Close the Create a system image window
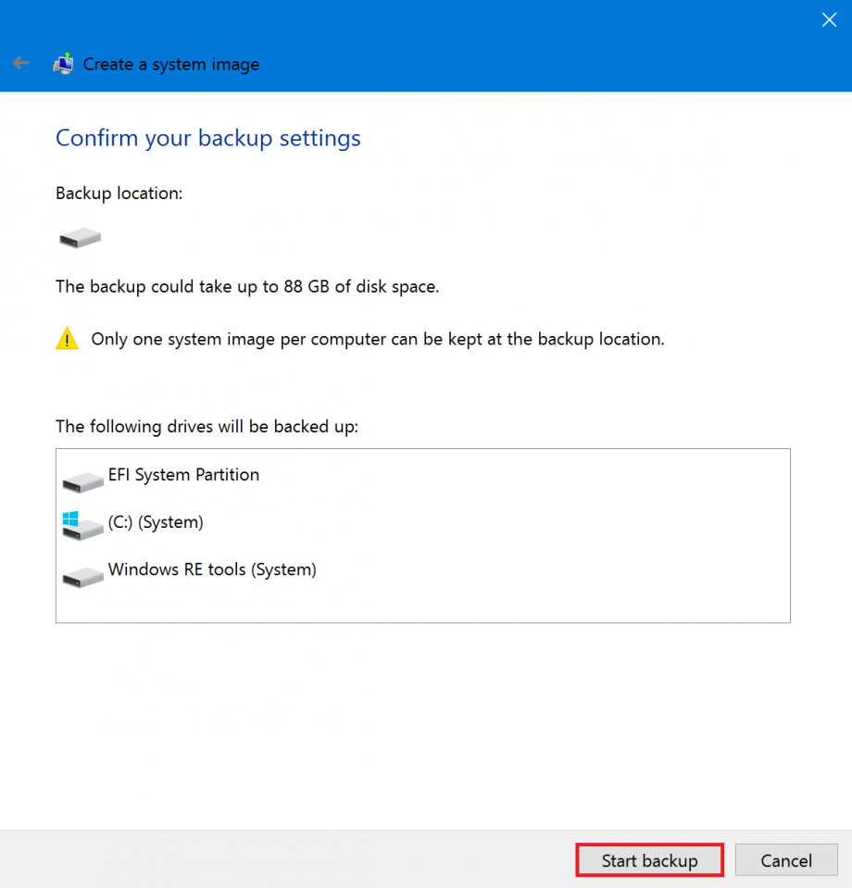Screen dimensions: 852x888 click(829, 19)
